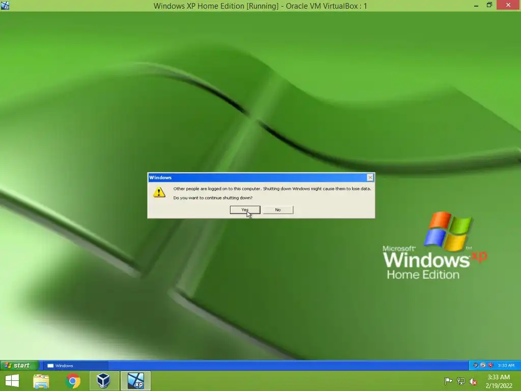The image size is (521, 391).
Task: Click the muted speaker volume tray icon
Action: 473,381
